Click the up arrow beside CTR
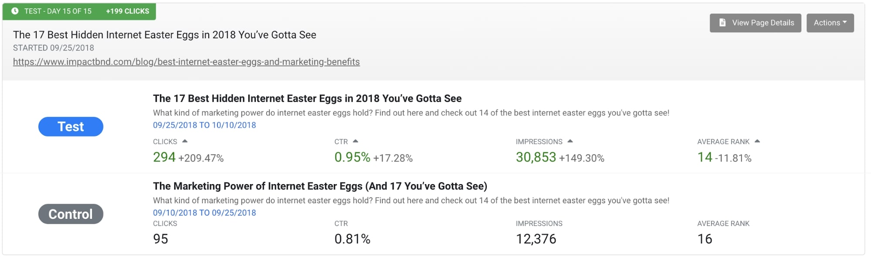Viewport: 871px width, 262px height. pyautogui.click(x=355, y=141)
